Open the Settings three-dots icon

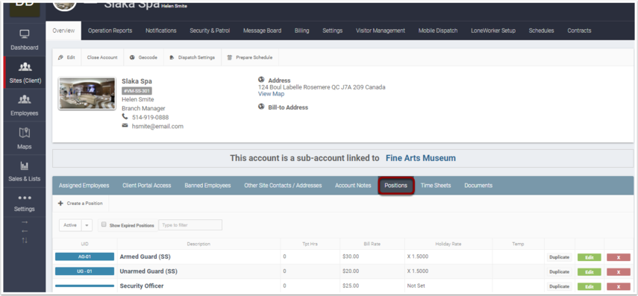click(x=25, y=198)
